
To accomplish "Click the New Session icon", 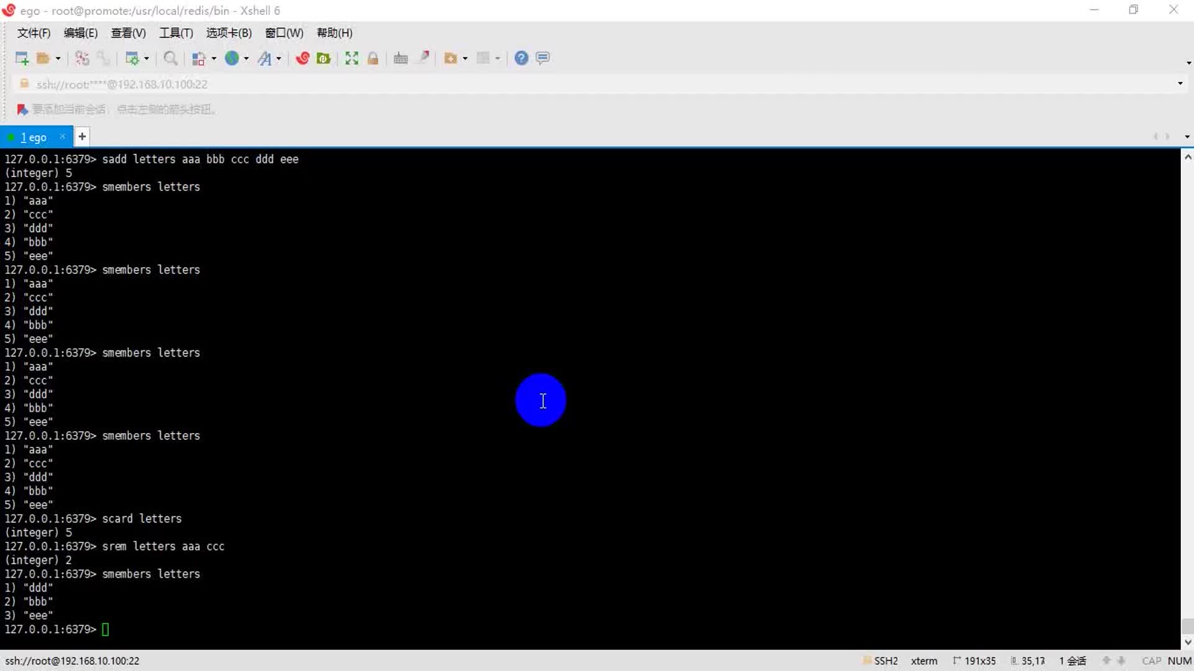I will tap(22, 58).
